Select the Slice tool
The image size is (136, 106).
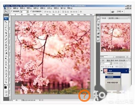pyautogui.click(x=6, y=36)
